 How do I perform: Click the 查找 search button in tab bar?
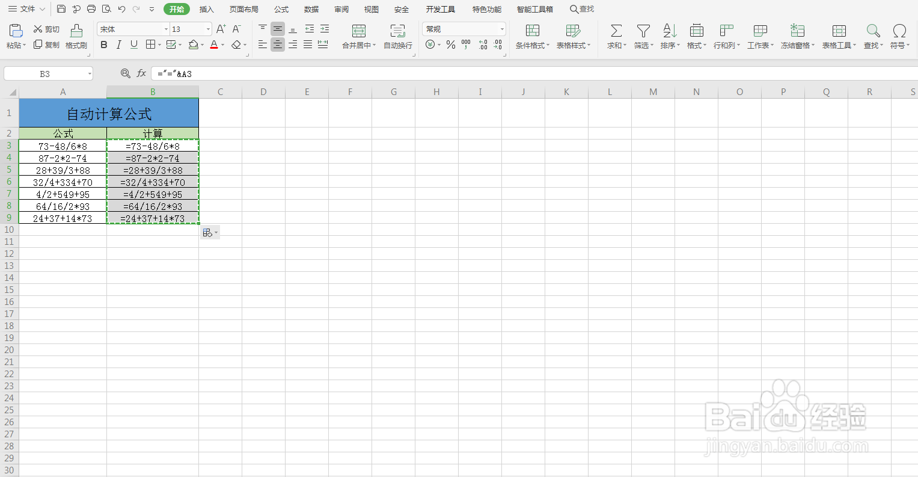(x=582, y=9)
